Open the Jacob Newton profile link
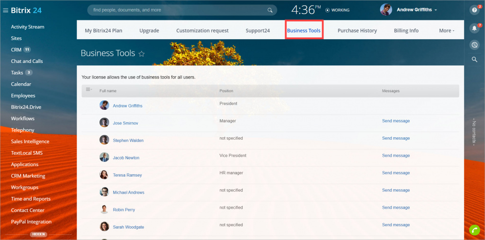The image size is (485, 240). (x=126, y=158)
